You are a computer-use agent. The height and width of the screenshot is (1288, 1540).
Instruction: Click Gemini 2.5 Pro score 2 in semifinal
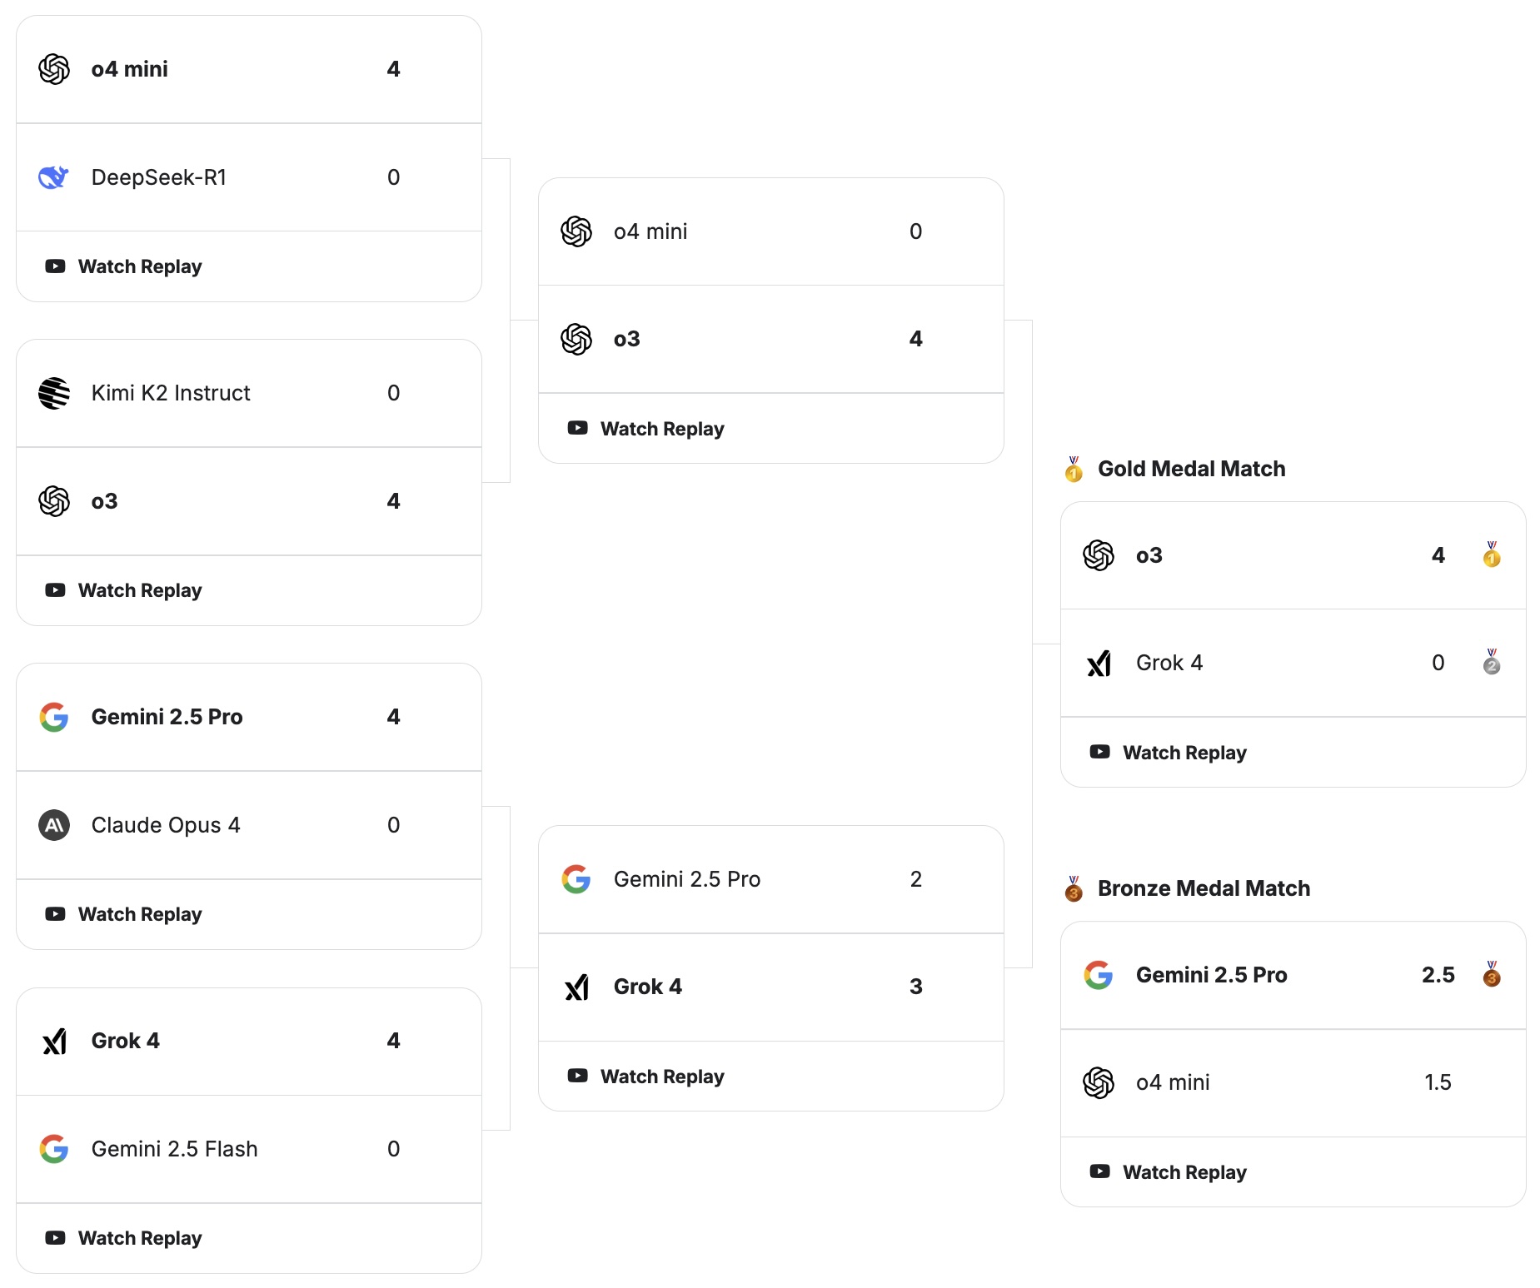(916, 879)
